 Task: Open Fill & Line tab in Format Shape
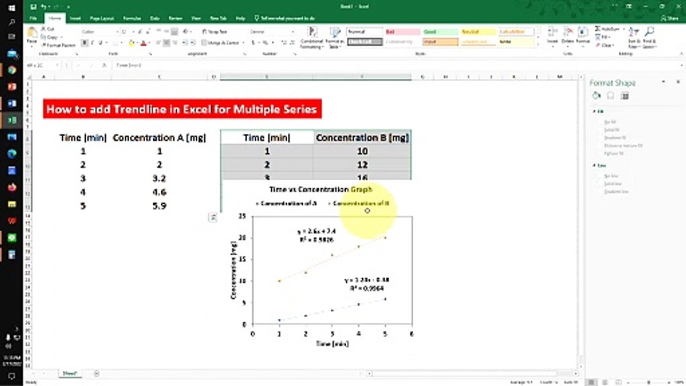pos(596,96)
